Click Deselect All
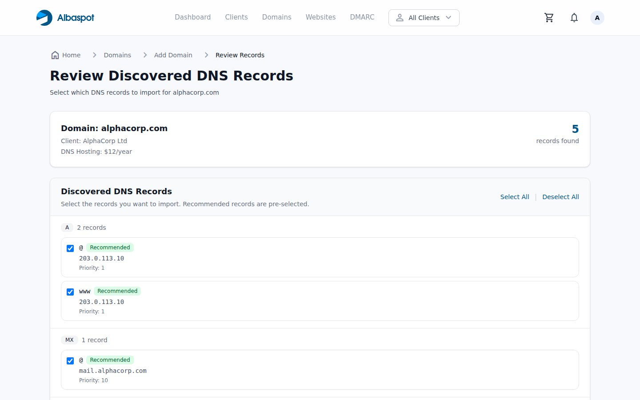 coord(560,196)
